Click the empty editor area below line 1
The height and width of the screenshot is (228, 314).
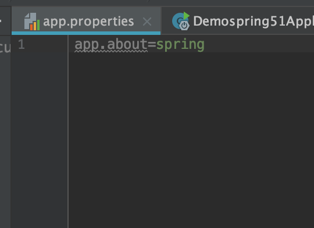(x=191, y=140)
